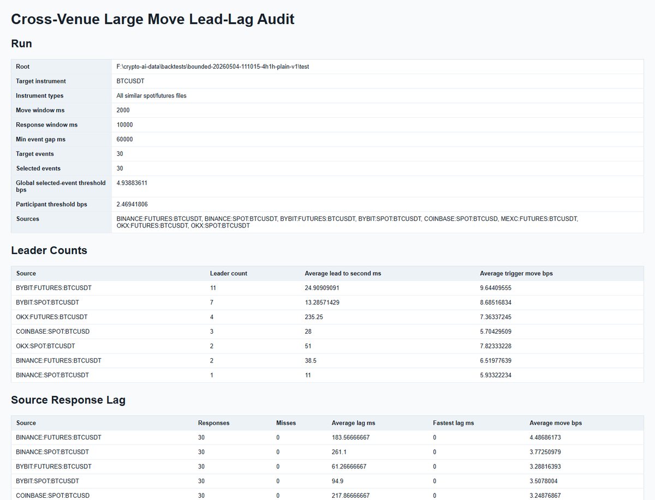Image resolution: width=655 pixels, height=500 pixels.
Task: Click the 'Move window ms' row label
Action: 40,110
